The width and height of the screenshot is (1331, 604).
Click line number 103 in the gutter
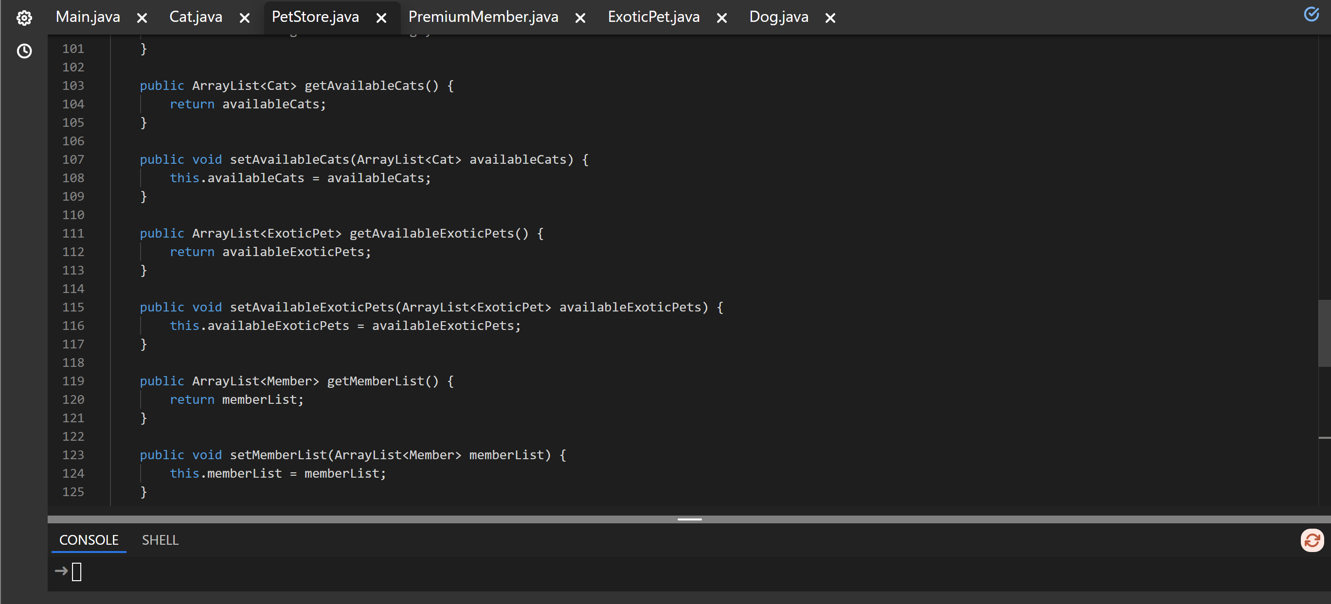coord(73,85)
